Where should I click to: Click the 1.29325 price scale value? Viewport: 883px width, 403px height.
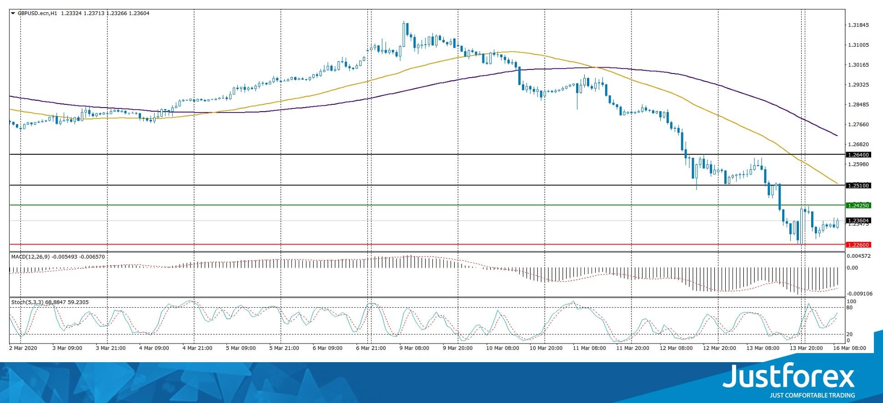pyautogui.click(x=858, y=85)
